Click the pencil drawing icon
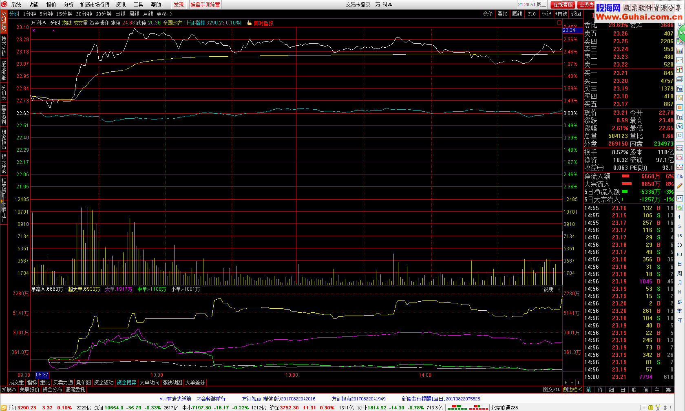The width and height of the screenshot is (685, 411). click(680, 186)
